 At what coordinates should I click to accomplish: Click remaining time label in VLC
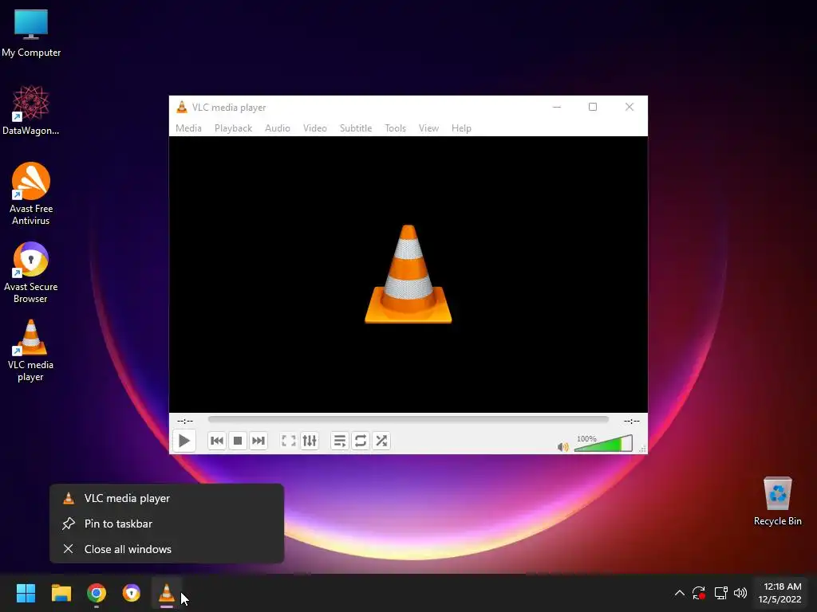tap(632, 421)
